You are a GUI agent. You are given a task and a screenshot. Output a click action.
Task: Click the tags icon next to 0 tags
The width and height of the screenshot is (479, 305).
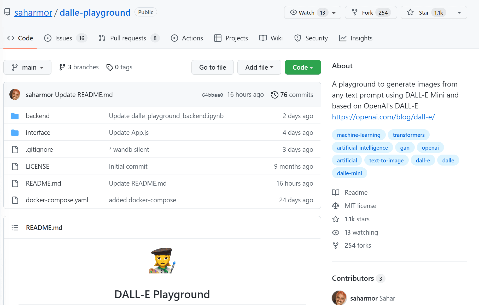click(110, 67)
